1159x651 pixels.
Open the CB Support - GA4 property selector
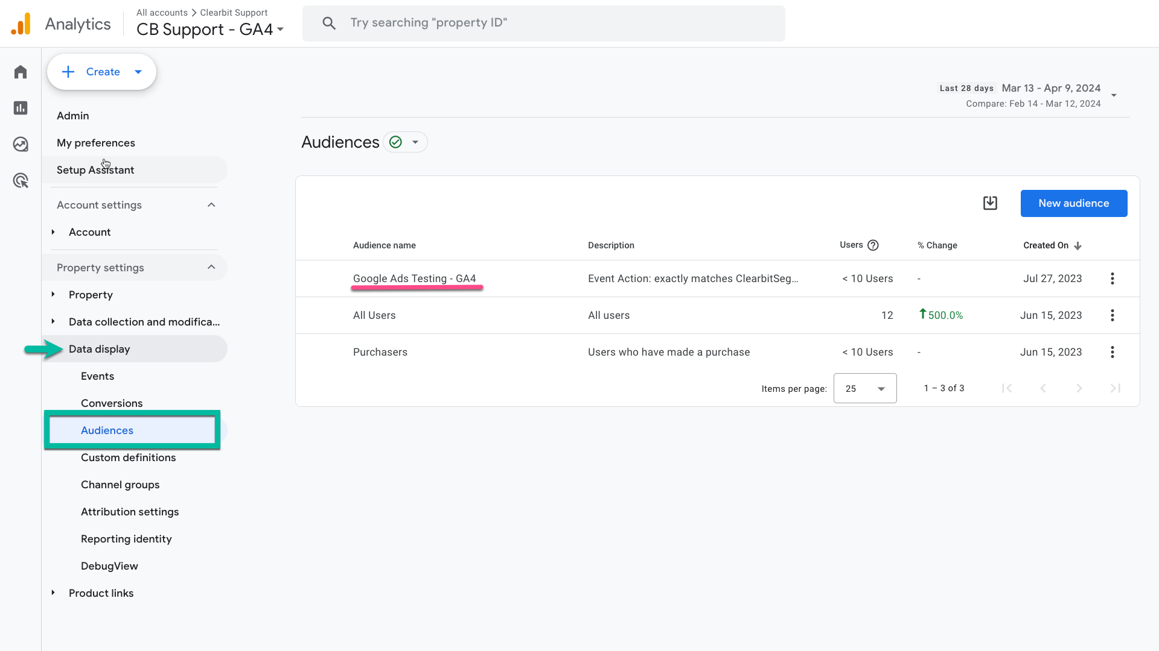209,30
